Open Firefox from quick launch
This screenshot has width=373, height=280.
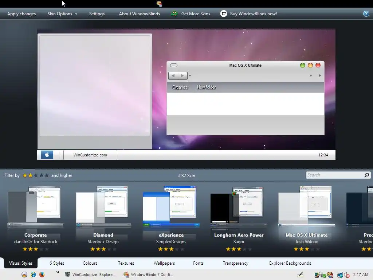(42, 275)
